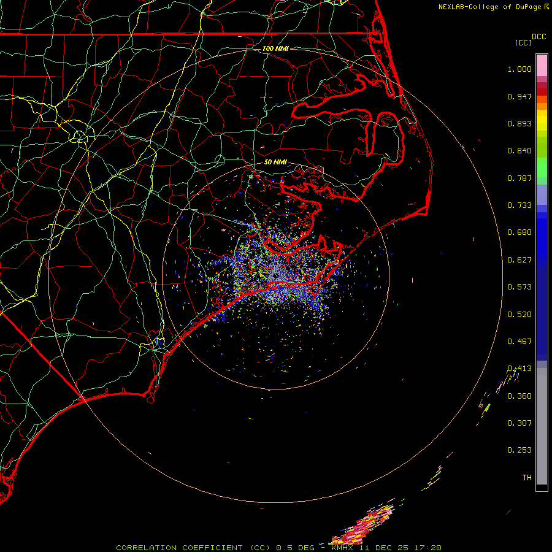Select the 0.680 scale value
552x552 pixels.
coord(519,232)
